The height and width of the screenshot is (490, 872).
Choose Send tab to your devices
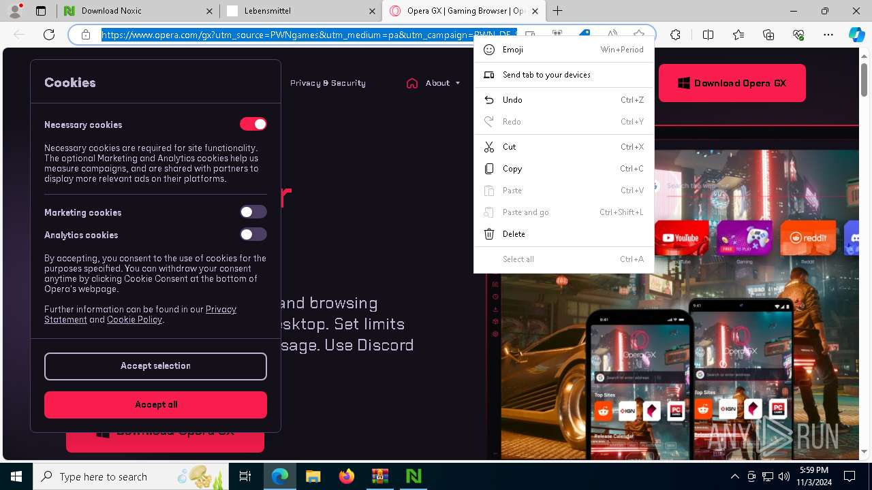564,75
